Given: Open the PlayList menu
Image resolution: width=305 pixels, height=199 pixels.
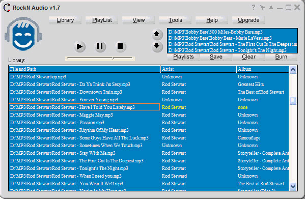Looking at the screenshot, I should tap(102, 20).
